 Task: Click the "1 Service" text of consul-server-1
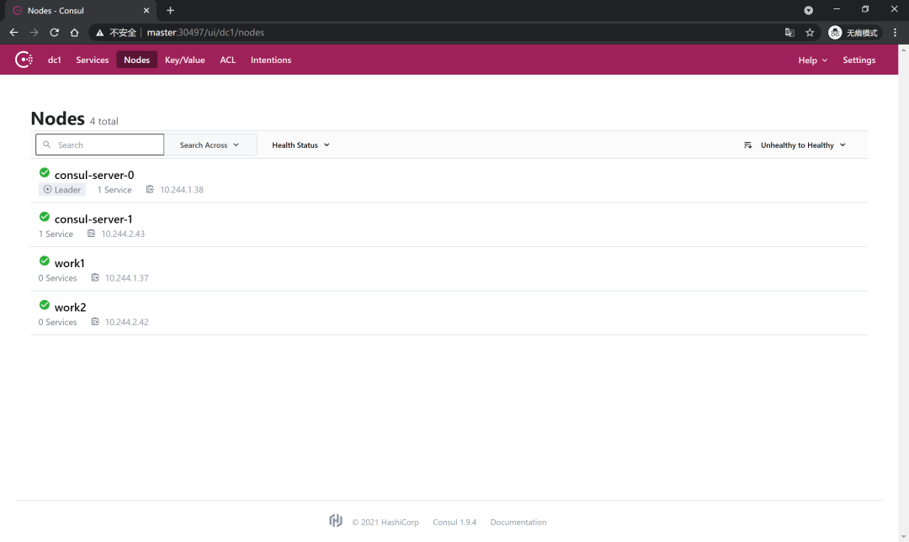[x=56, y=234]
